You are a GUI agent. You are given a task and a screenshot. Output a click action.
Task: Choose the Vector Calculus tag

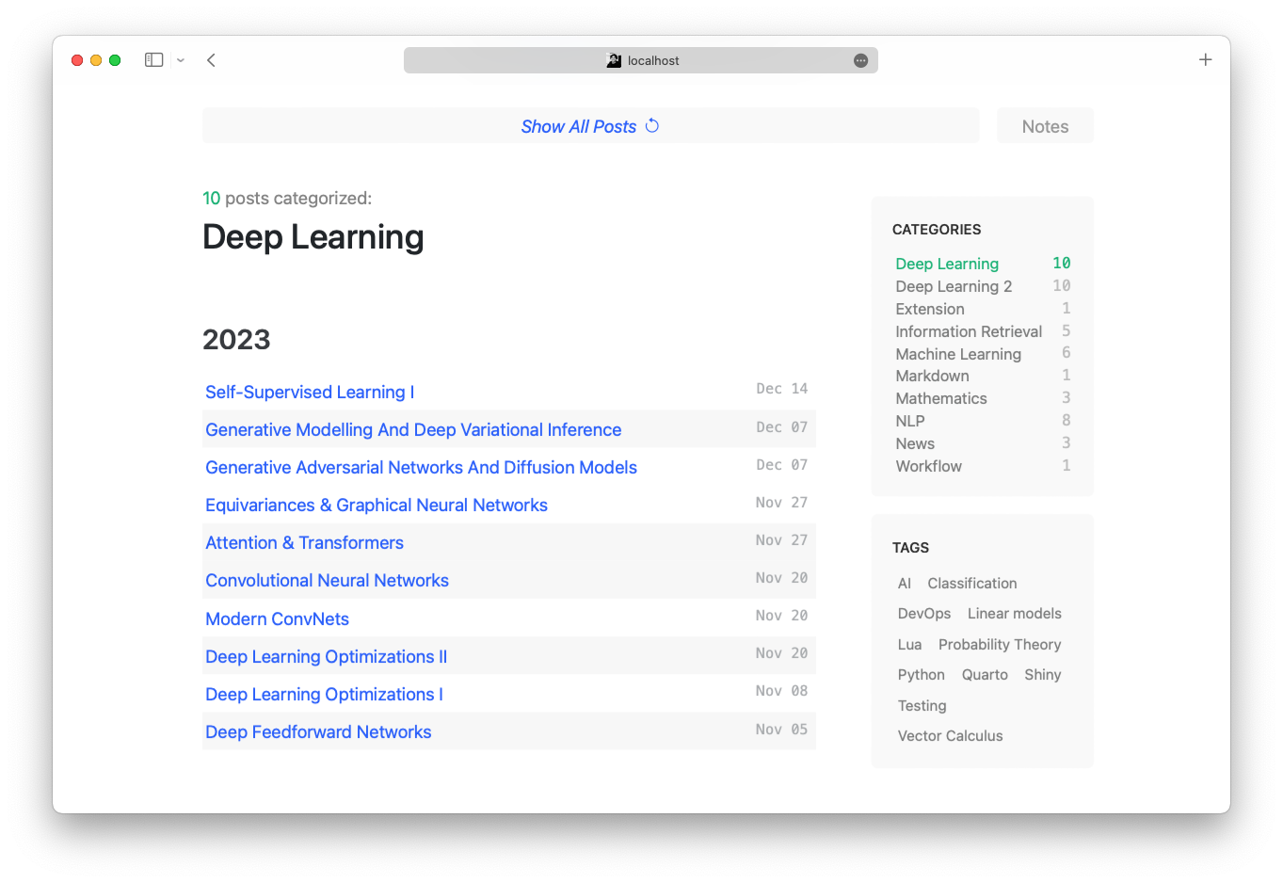(x=950, y=736)
